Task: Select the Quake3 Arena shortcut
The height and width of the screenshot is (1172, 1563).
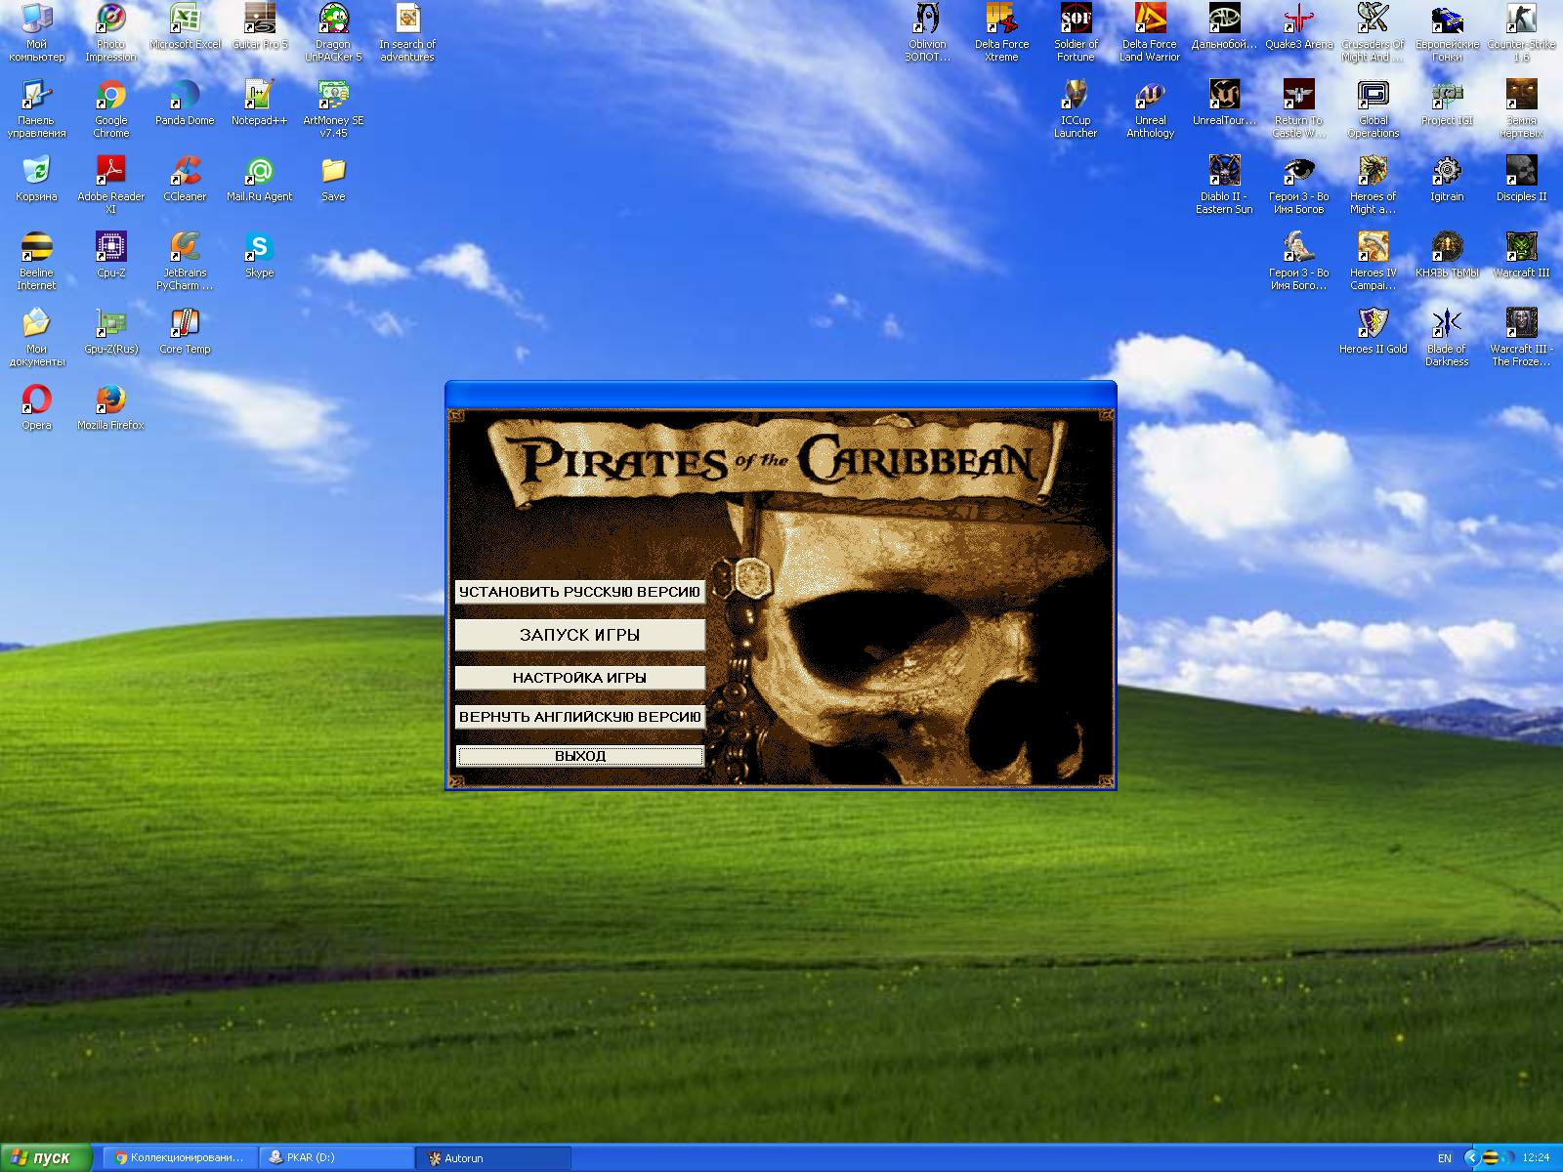Action: pyautogui.click(x=1298, y=27)
